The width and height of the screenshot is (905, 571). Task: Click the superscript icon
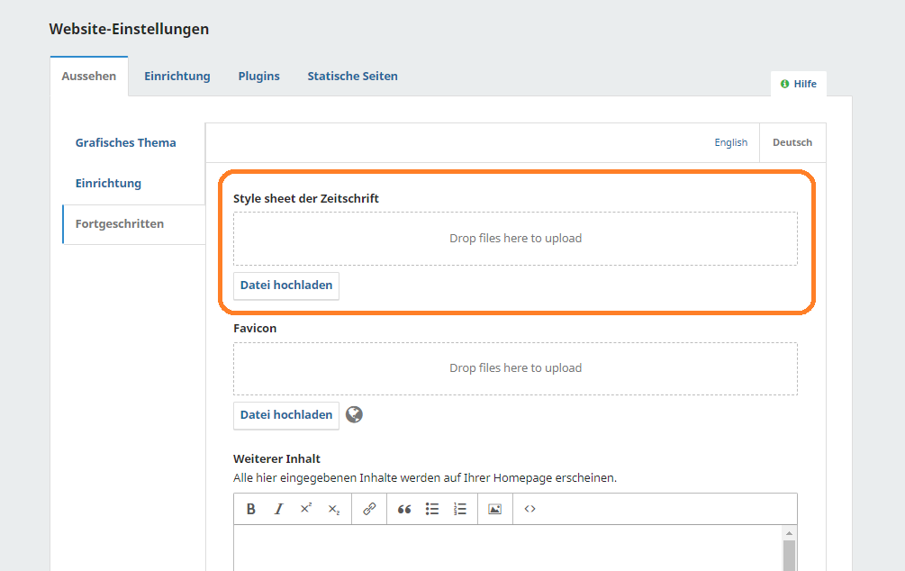[306, 509]
